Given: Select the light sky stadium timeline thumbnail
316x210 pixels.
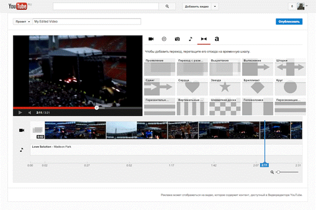Looking at the screenshot, I should [122, 130].
